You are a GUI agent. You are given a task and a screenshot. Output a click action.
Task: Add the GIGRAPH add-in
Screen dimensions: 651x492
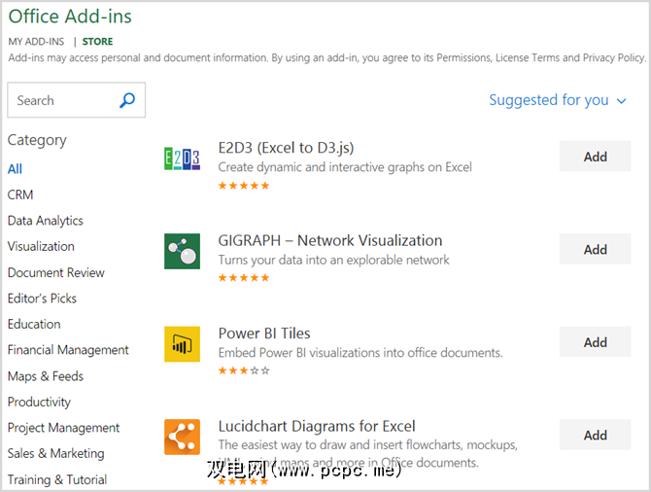click(595, 249)
